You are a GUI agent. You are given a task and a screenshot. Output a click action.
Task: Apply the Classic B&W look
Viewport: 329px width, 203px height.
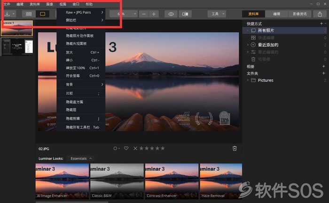tap(117, 181)
